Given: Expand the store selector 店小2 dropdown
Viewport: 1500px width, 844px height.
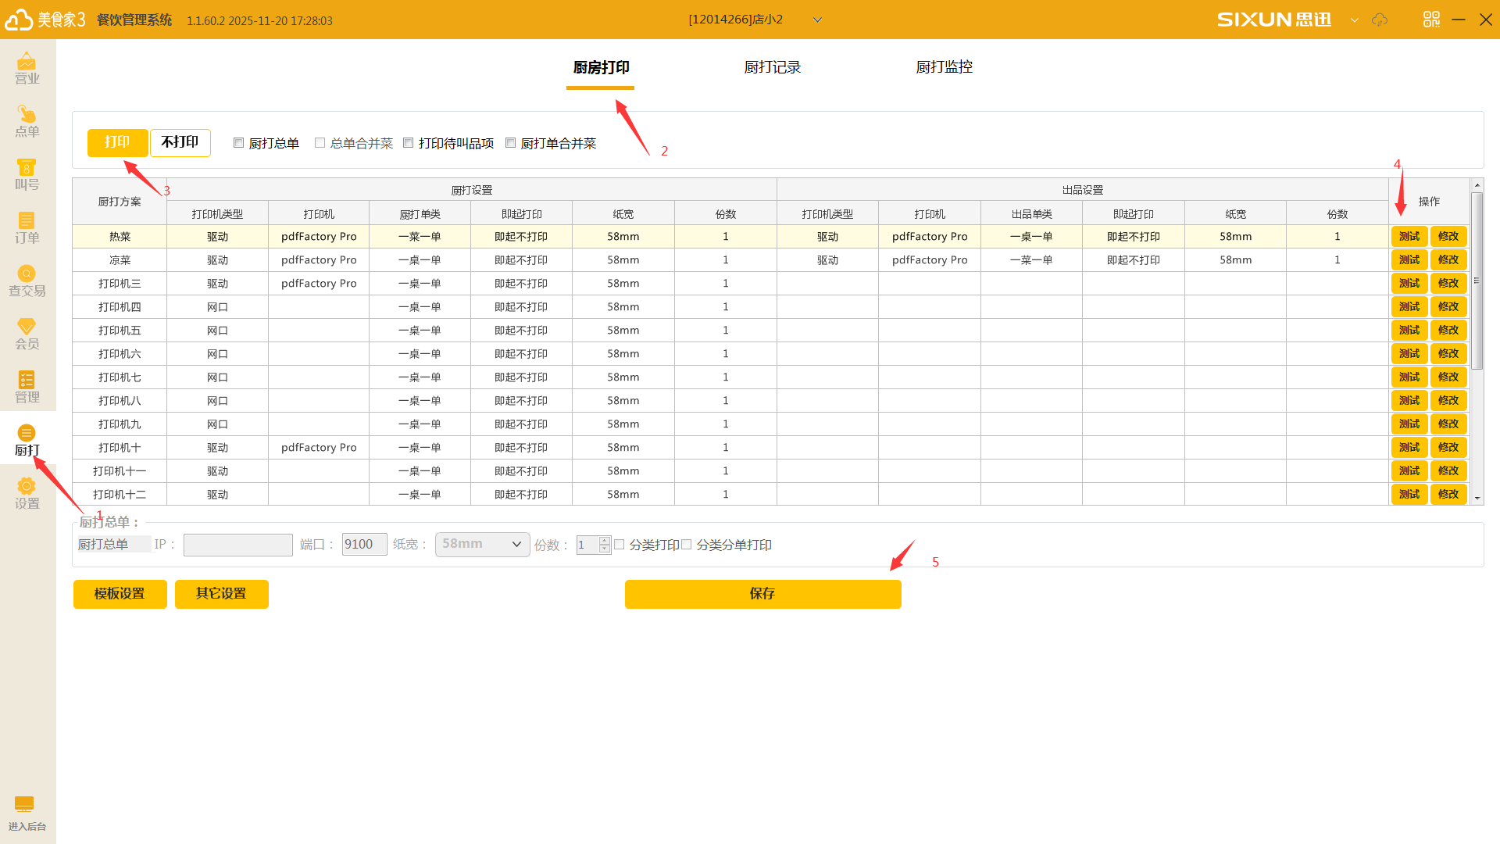Looking at the screenshot, I should (x=817, y=20).
